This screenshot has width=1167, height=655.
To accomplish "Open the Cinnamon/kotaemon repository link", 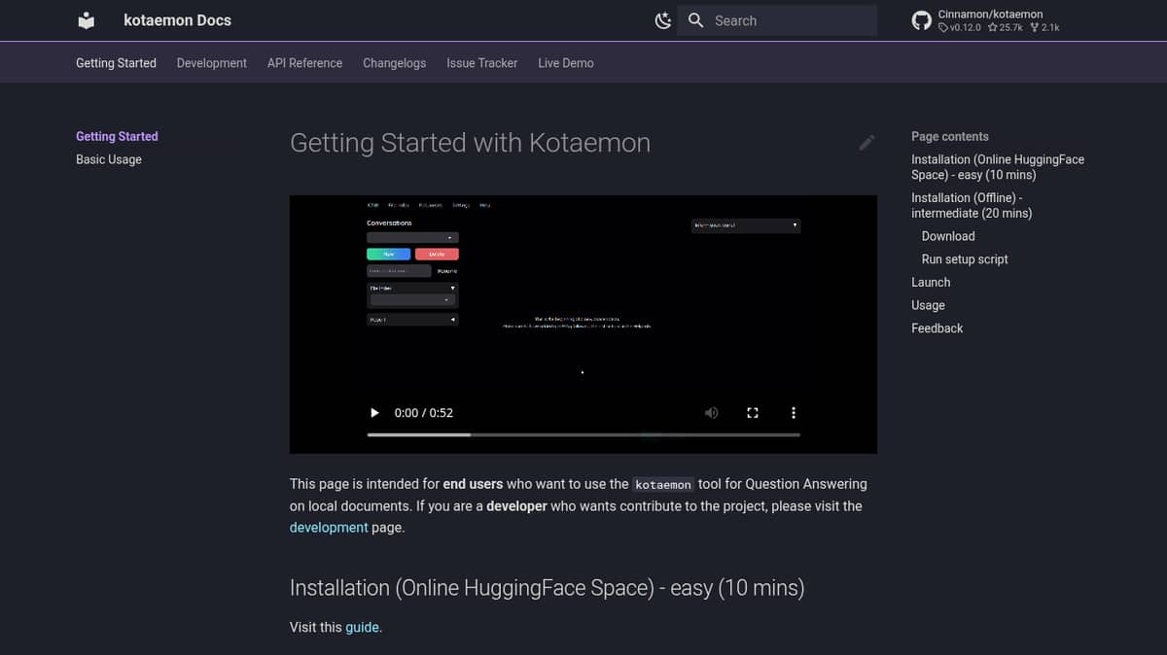I will 990,15.
